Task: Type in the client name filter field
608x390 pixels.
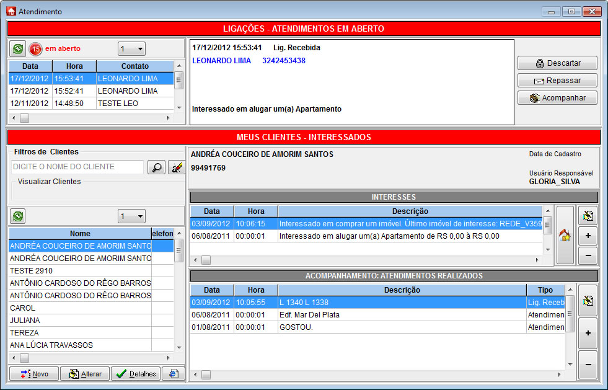Action: 77,167
